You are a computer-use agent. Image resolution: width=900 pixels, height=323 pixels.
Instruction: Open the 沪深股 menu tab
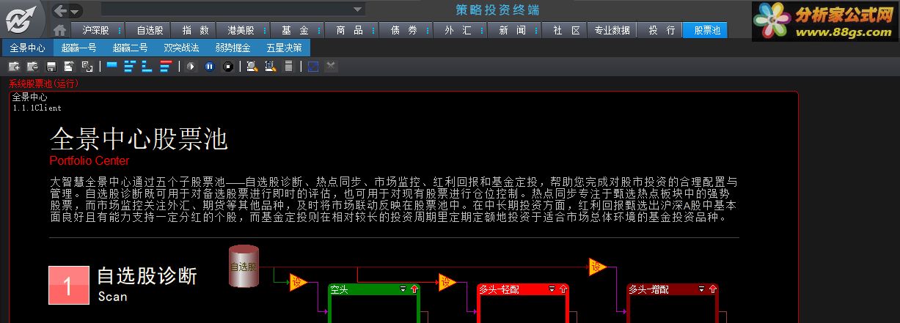96,30
